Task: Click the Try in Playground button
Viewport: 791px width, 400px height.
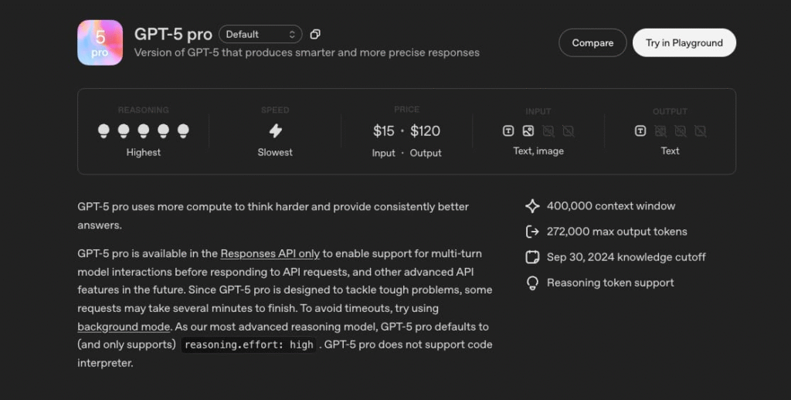Action: 684,43
